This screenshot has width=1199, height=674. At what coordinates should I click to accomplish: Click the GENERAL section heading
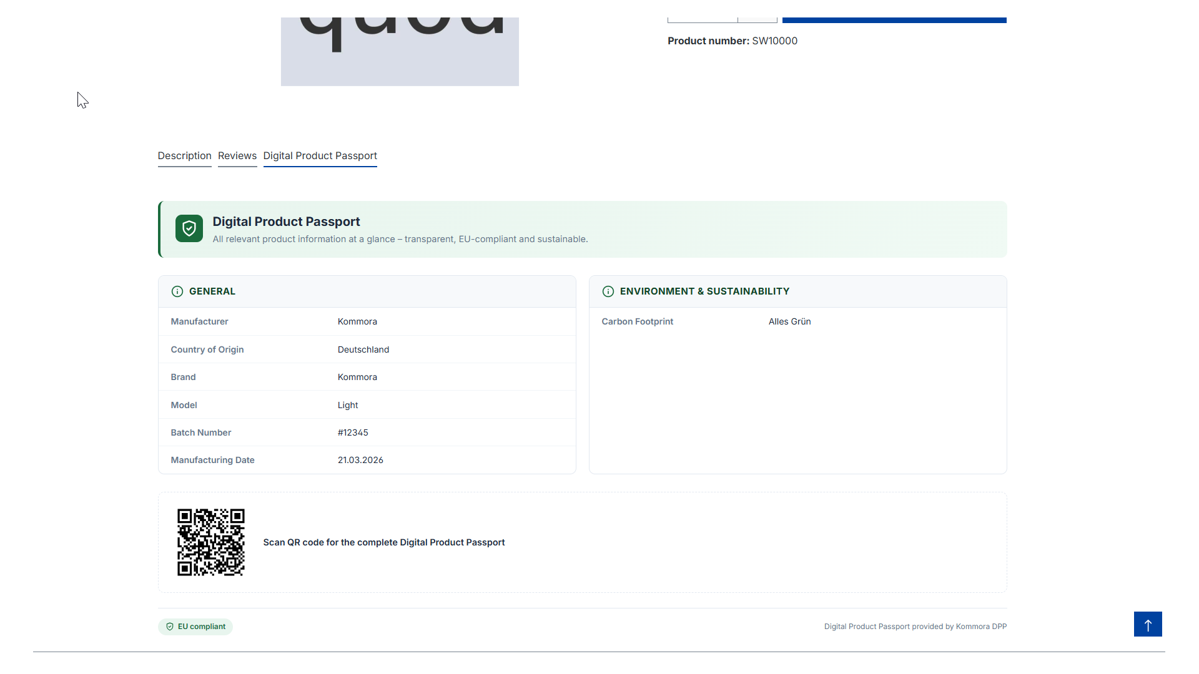(x=212, y=291)
